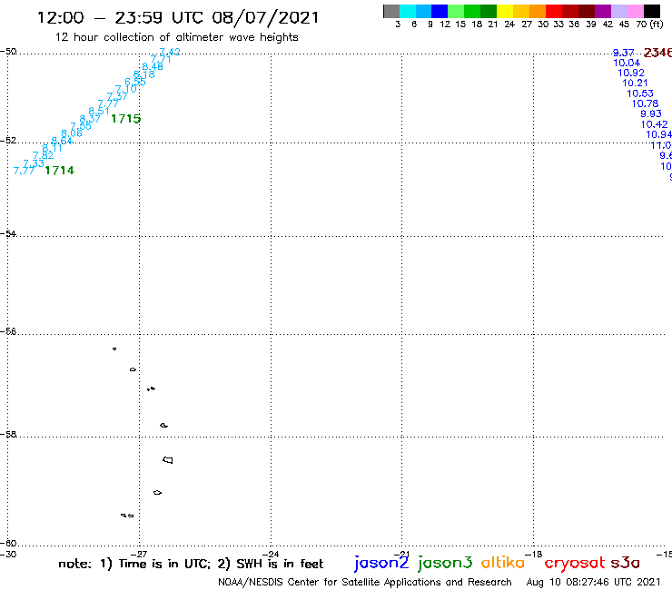Select the 10.21 wave height reading
This screenshot has width=672, height=590.
635,84
